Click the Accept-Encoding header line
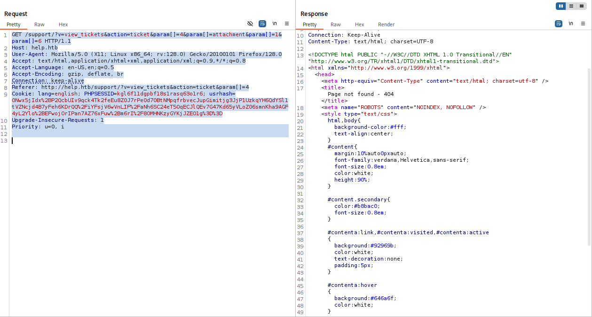 point(68,74)
